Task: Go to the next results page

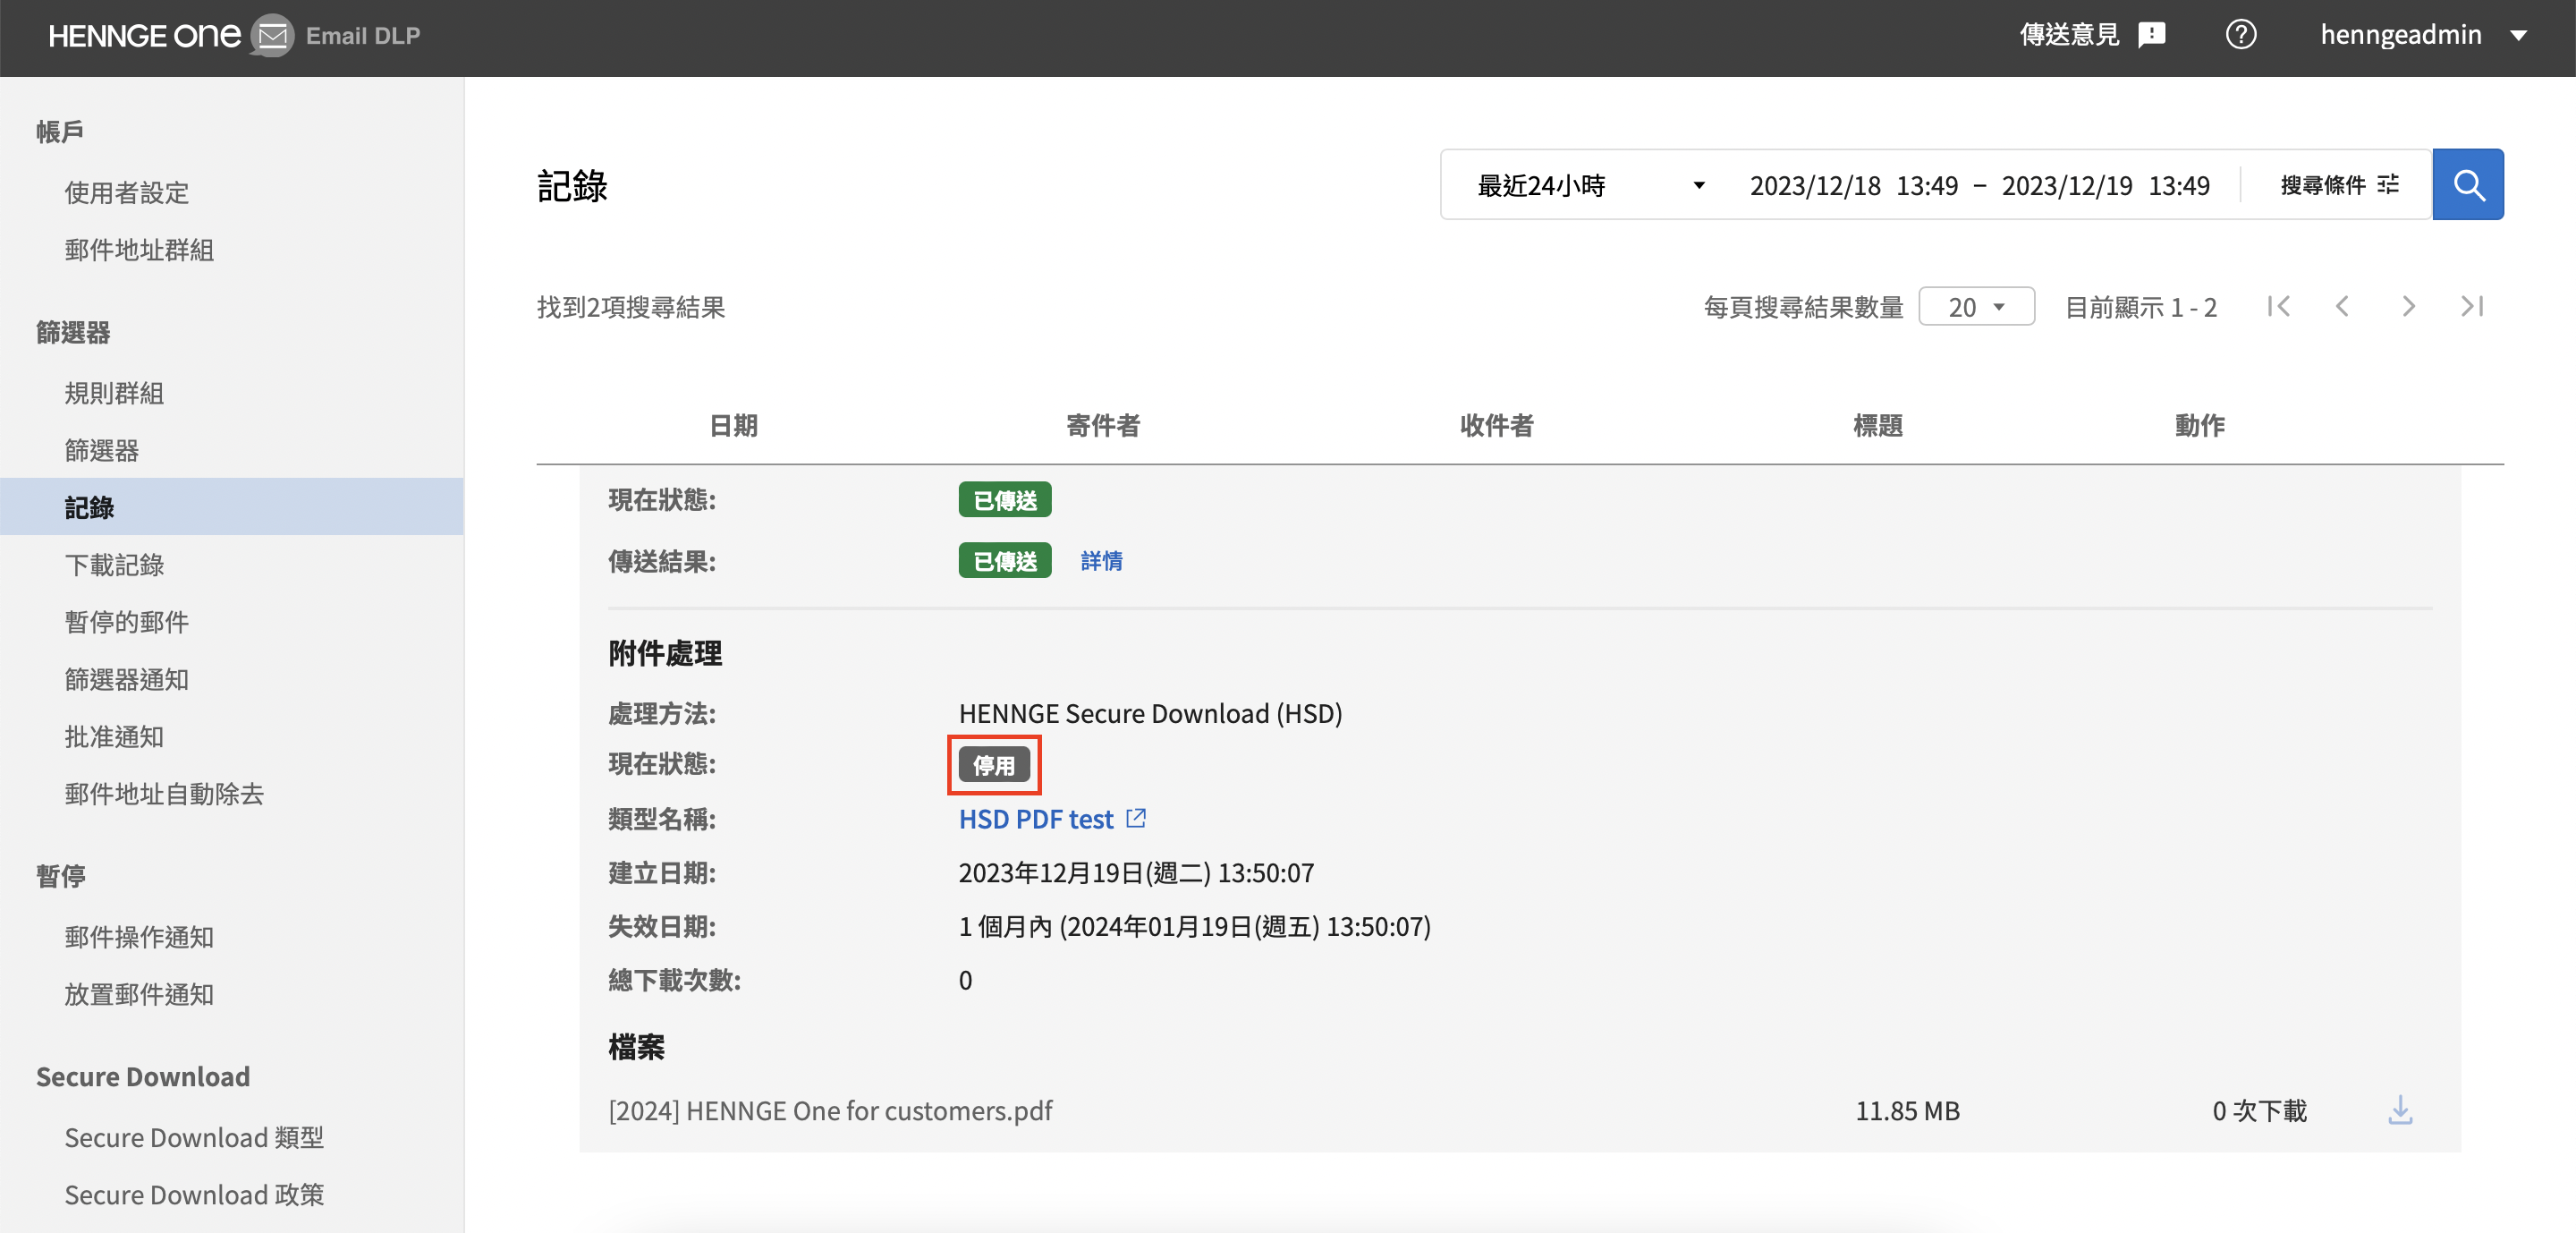Action: tap(2408, 306)
